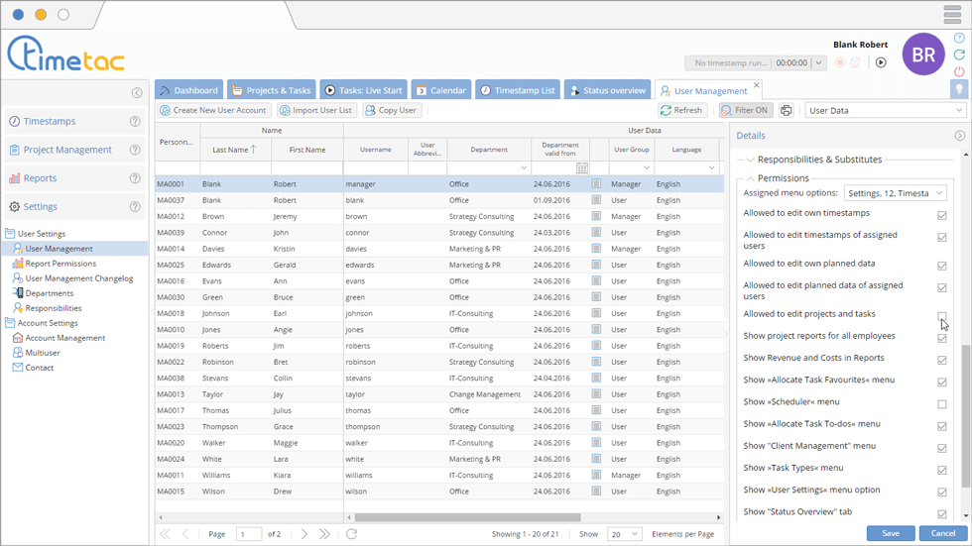Click the page number input field
This screenshot has width=972, height=546.
click(249, 534)
